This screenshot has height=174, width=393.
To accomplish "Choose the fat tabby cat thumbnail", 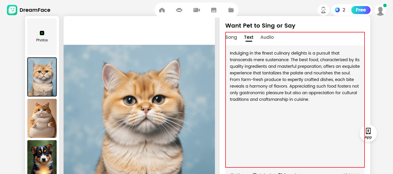I will click(42, 118).
